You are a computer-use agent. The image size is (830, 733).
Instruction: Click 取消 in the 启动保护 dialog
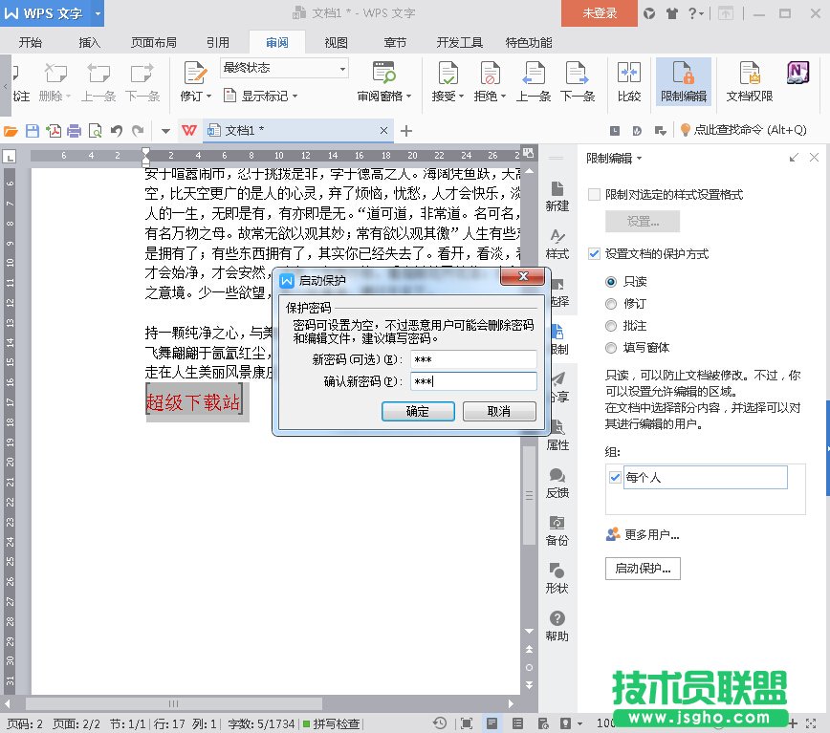coord(498,411)
